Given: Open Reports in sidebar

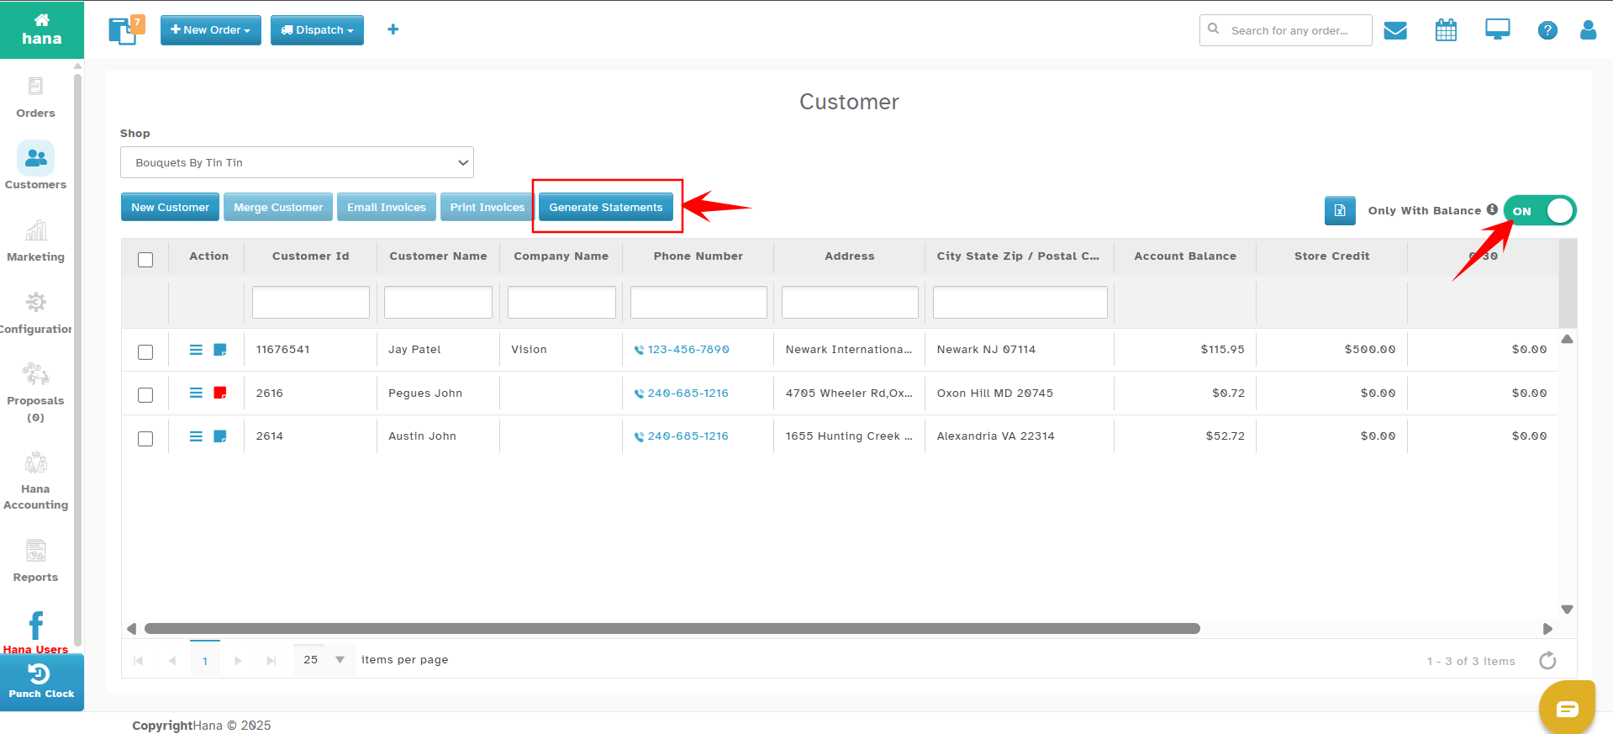Looking at the screenshot, I should coord(35,561).
